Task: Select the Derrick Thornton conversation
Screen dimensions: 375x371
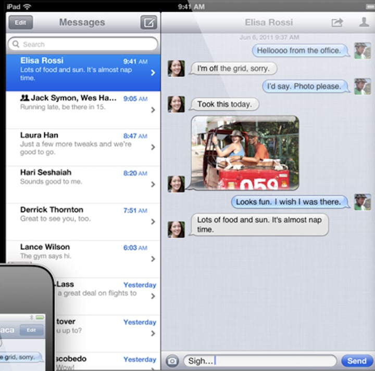Action: (83, 222)
